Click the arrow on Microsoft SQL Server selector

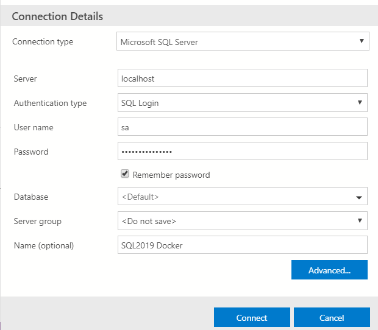point(362,42)
